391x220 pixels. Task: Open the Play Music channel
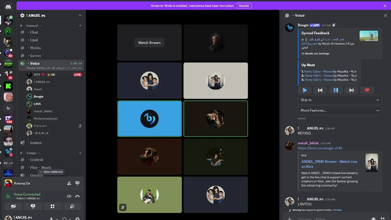pos(51,167)
